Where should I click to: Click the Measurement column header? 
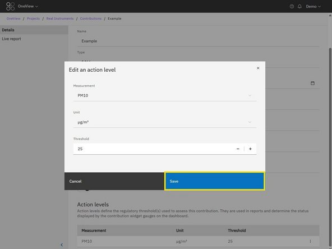click(94, 230)
